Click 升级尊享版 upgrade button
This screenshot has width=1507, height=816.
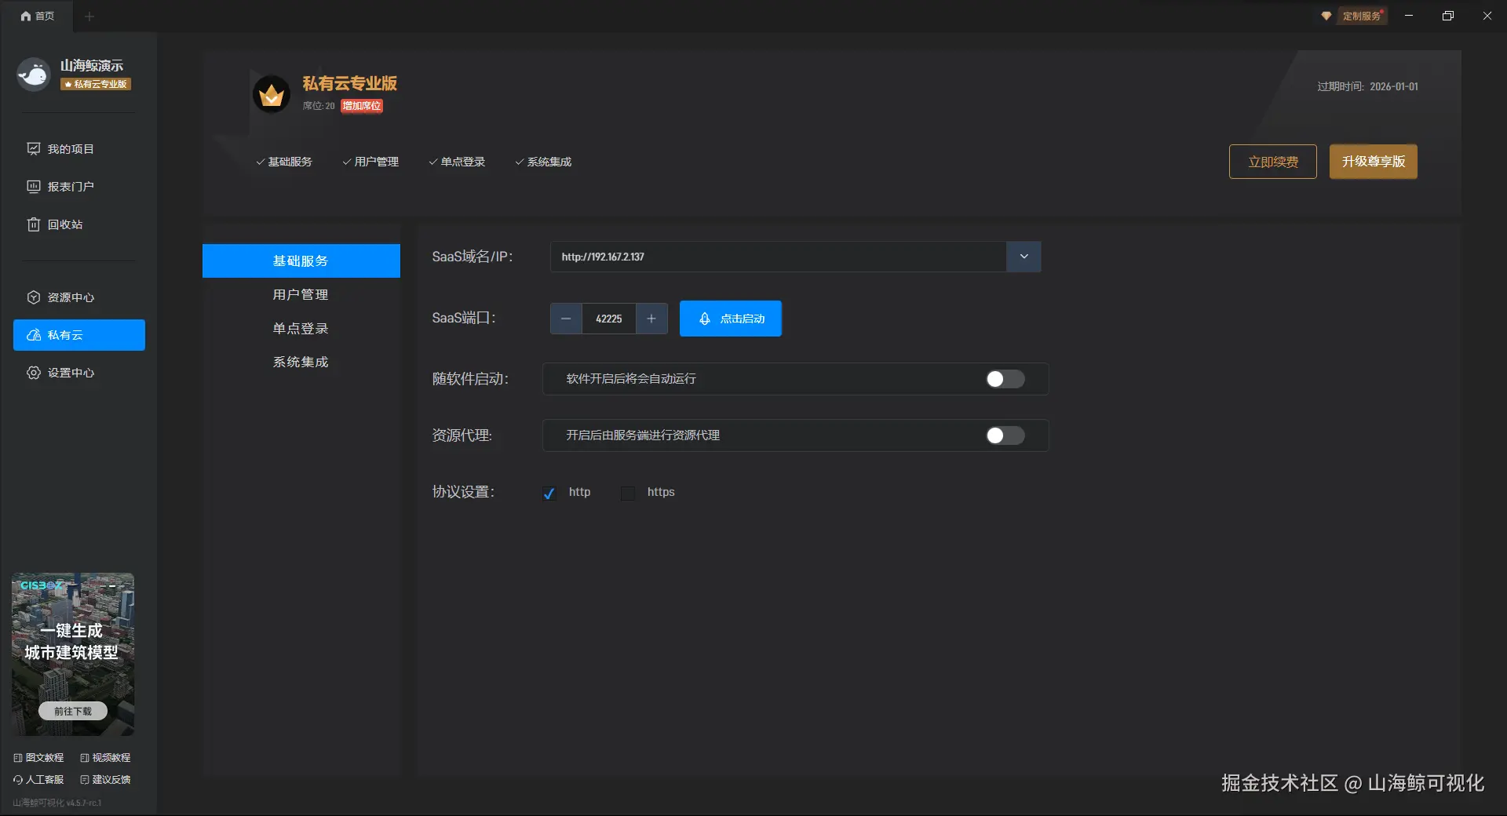pyautogui.click(x=1374, y=162)
